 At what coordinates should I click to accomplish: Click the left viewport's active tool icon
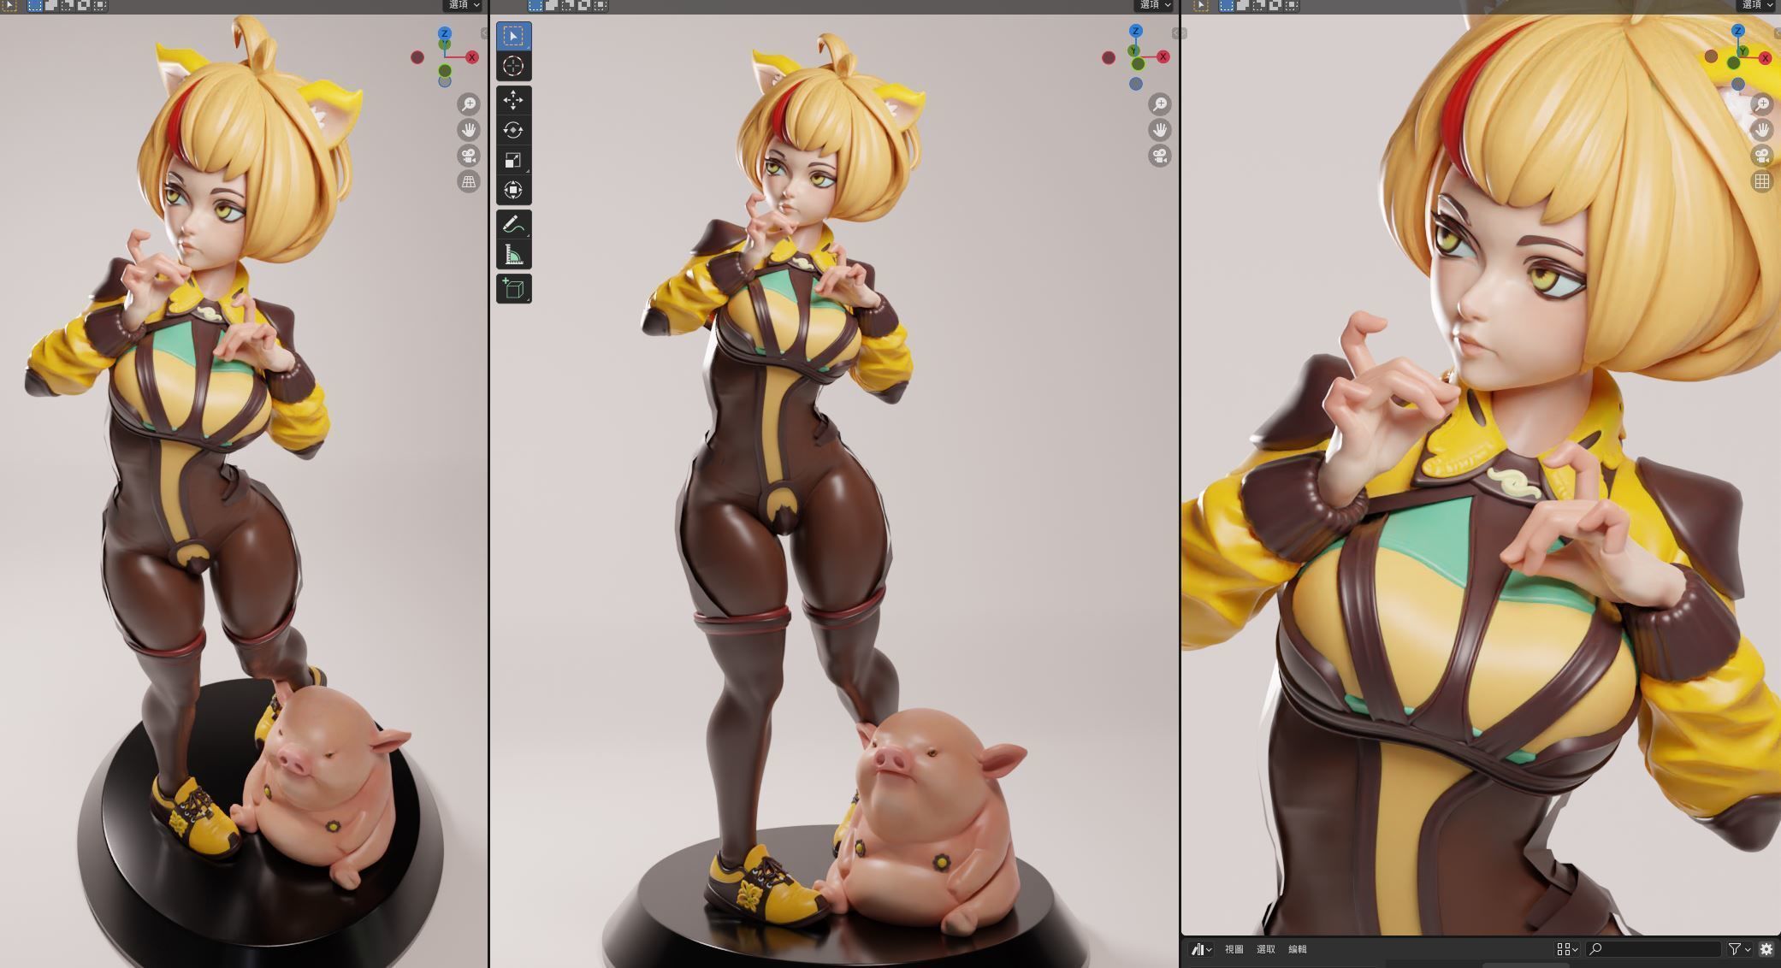coord(9,5)
